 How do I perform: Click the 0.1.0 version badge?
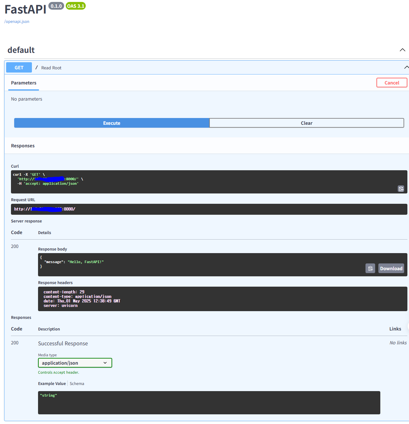pos(56,6)
